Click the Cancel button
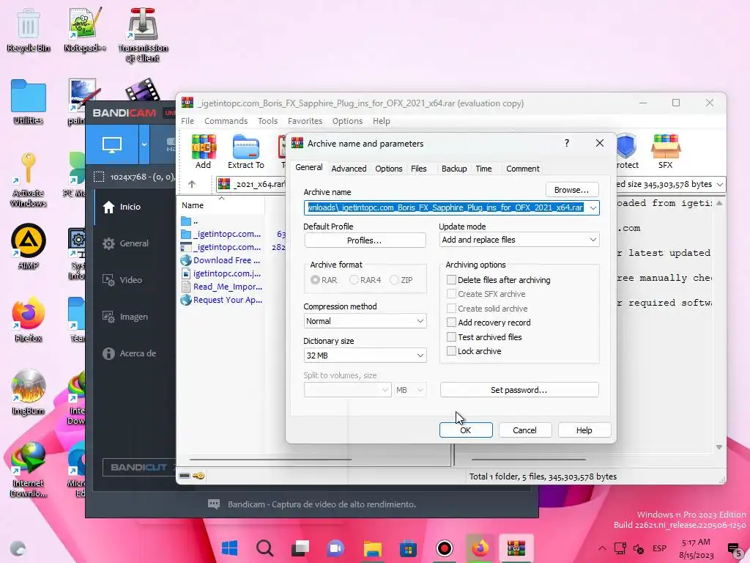This screenshot has width=750, height=563. (x=524, y=430)
